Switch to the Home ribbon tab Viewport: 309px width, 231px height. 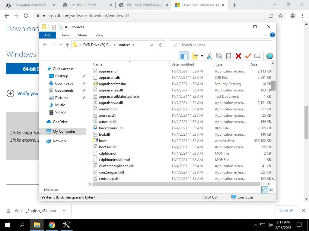[x=65, y=35]
